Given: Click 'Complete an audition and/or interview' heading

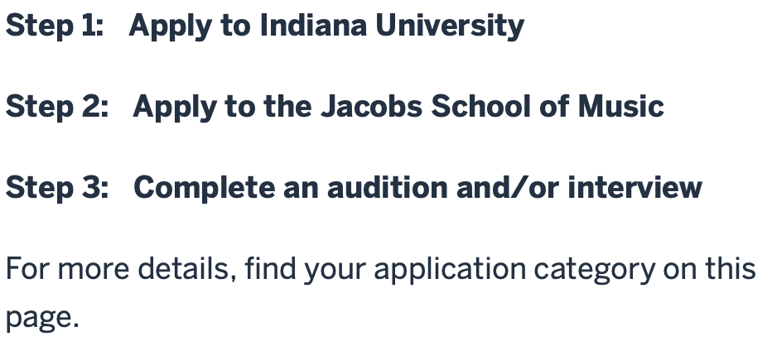Looking at the screenshot, I should pos(417,188).
